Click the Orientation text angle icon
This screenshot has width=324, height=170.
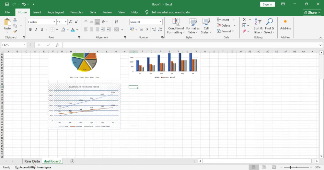click(x=103, y=22)
